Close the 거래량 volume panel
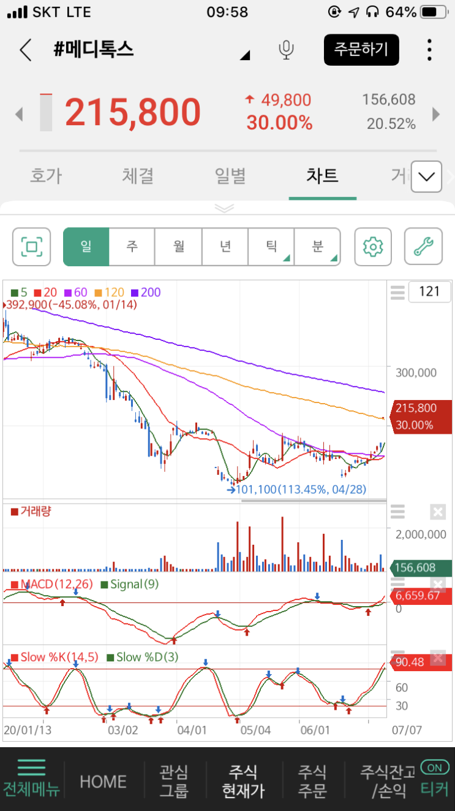This screenshot has height=811, width=455. point(437,512)
